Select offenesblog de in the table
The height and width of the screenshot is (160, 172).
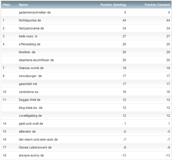[x=30, y=44]
